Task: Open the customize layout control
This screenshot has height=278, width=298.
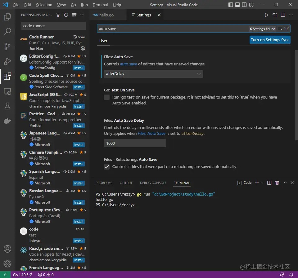Action: 251,5
